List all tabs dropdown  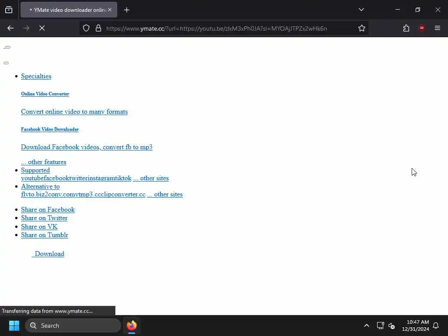[361, 10]
